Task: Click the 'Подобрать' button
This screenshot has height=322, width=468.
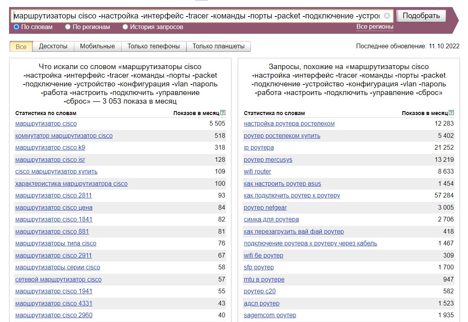Action: 421,16
